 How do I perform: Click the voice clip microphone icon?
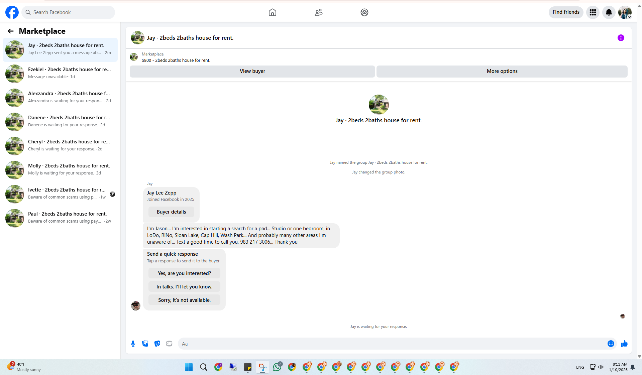pos(133,344)
